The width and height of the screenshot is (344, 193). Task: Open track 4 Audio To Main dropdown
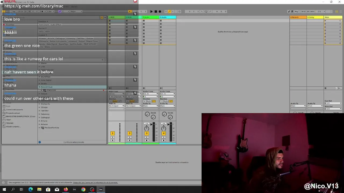(167, 106)
